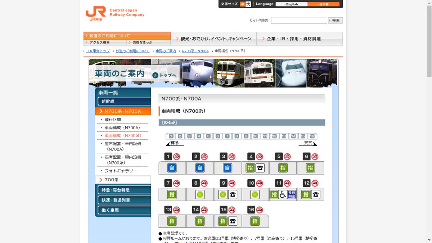Click the telephone icon in car 9
Image resolution: width=432 pixels, height=243 pixels.
click(x=233, y=194)
